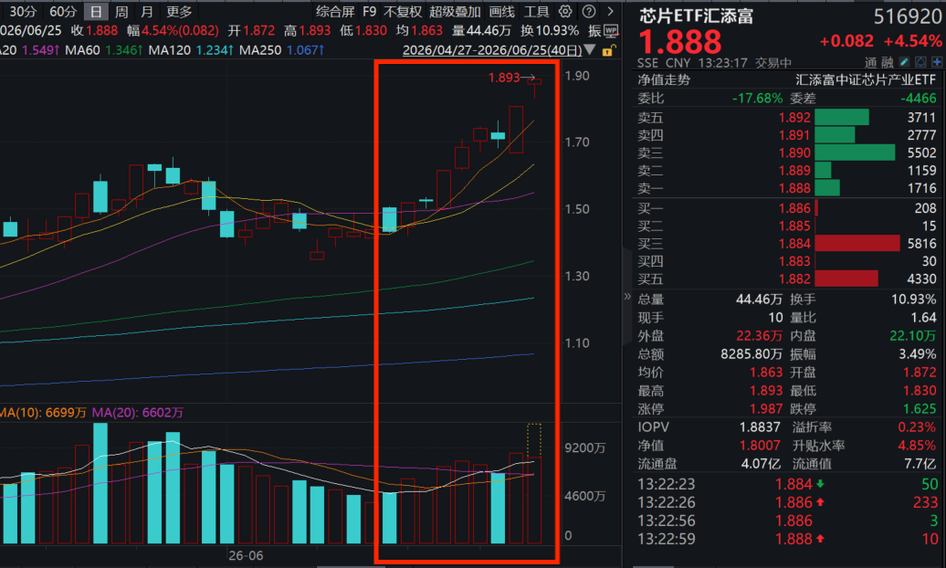Click the 融 indicator label

tap(887, 62)
